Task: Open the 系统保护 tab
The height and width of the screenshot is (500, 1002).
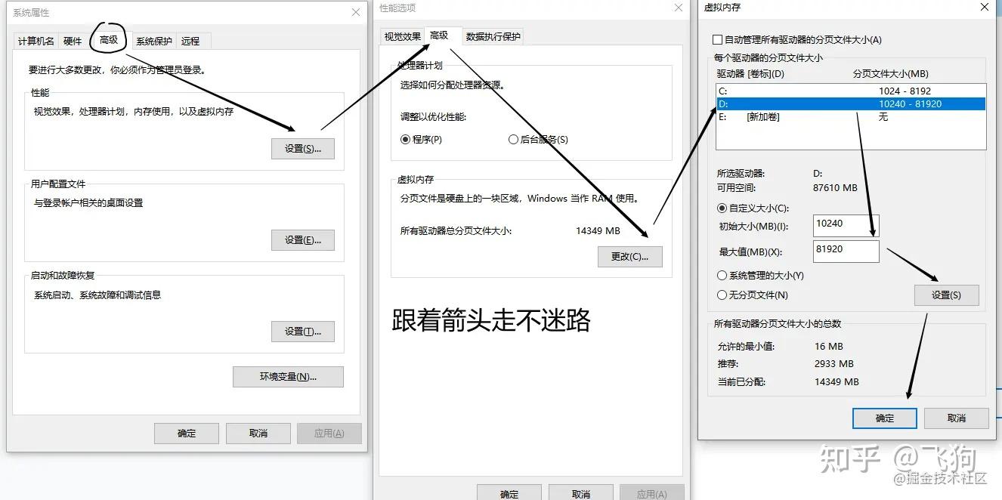Action: coord(153,41)
